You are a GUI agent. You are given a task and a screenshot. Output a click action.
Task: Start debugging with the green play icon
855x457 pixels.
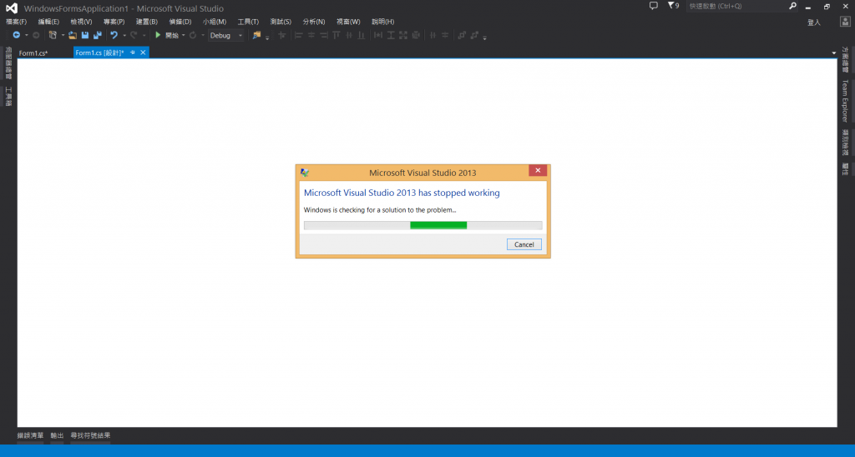click(x=158, y=35)
